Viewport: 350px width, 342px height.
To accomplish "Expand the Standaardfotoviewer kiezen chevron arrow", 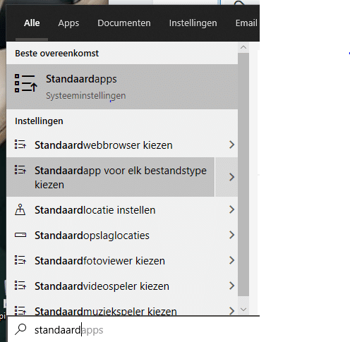I will (x=231, y=260).
